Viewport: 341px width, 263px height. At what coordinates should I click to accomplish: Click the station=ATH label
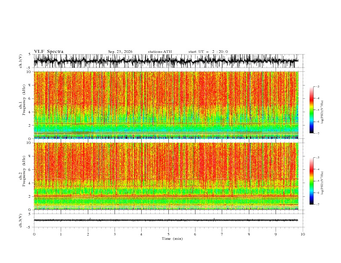click(x=160, y=52)
